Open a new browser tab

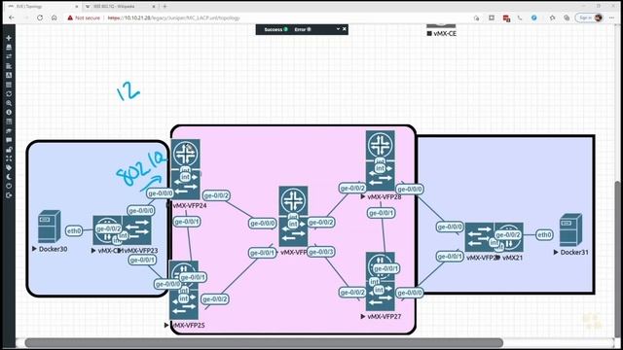[x=165, y=7]
